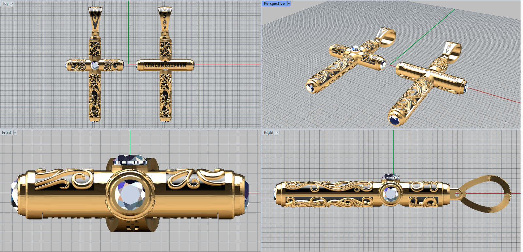Click the Perspective viewport title label
The image size is (523, 252).
274,4
